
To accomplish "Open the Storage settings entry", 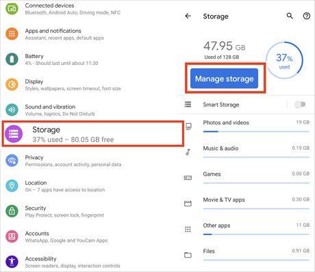I will tap(92, 134).
